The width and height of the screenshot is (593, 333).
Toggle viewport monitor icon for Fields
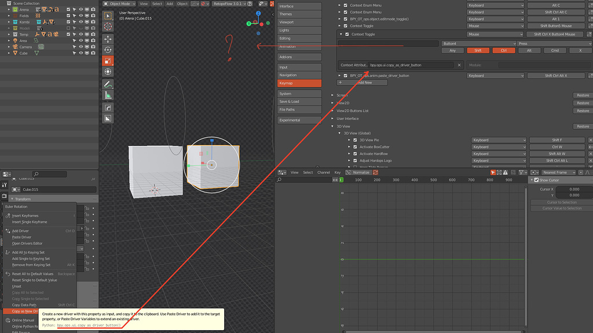pyautogui.click(x=87, y=16)
